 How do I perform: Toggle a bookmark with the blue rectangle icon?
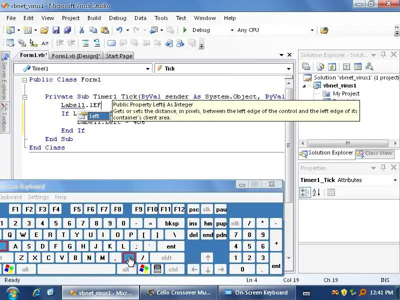111,43
